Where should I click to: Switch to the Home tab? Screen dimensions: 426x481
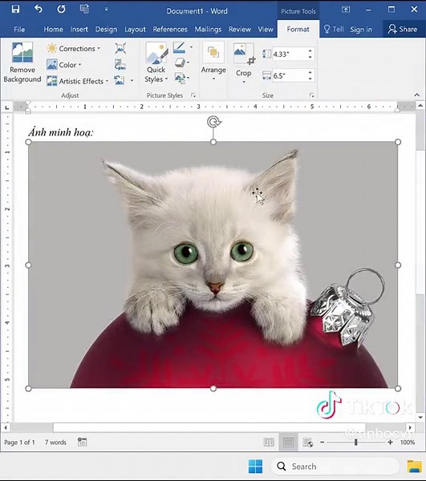(x=53, y=30)
